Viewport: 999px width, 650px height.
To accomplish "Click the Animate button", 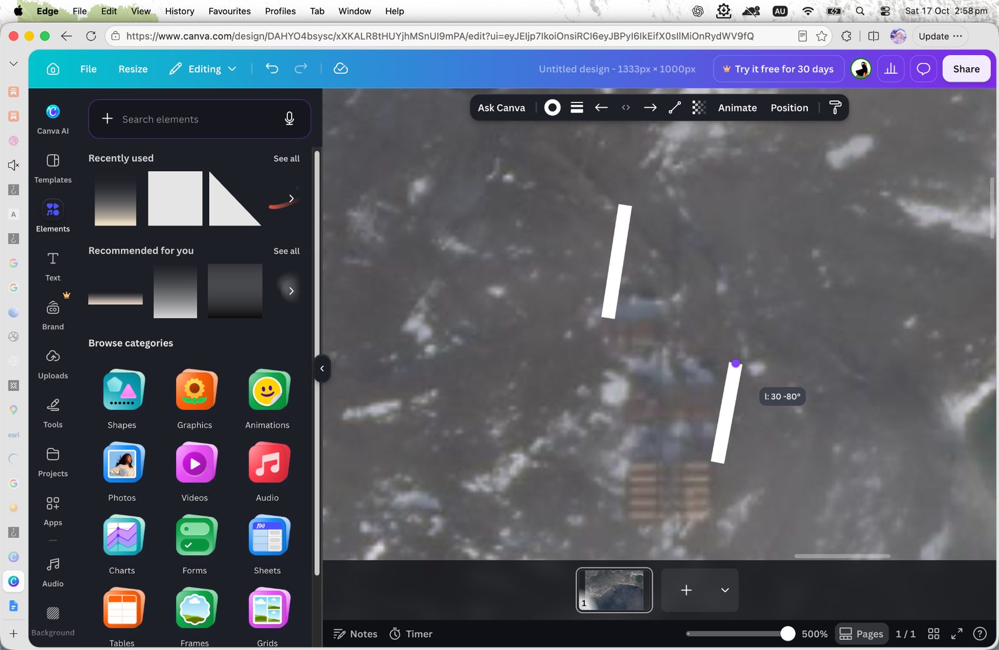I will (737, 107).
